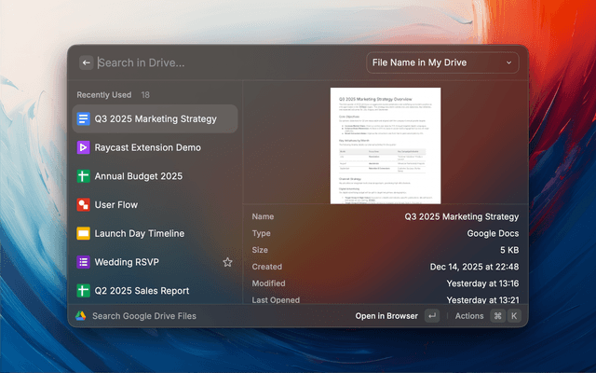Click the purple Forms icon for Wedding RSVP
The width and height of the screenshot is (596, 373).
(x=83, y=262)
